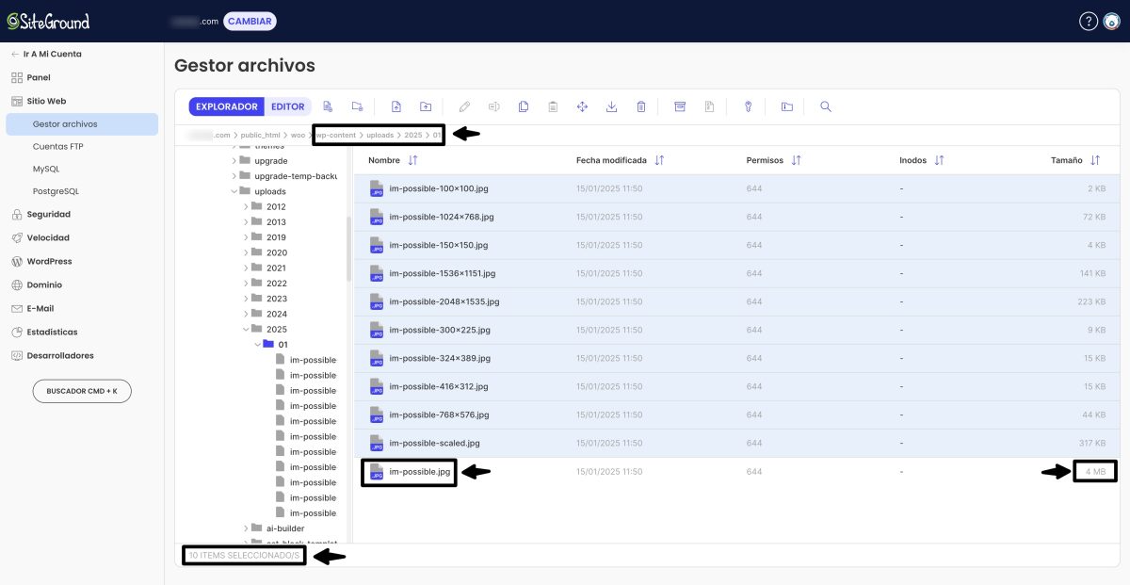This screenshot has width=1130, height=585.
Task: Expand the 2023 folder chevron
Action: pyautogui.click(x=246, y=299)
